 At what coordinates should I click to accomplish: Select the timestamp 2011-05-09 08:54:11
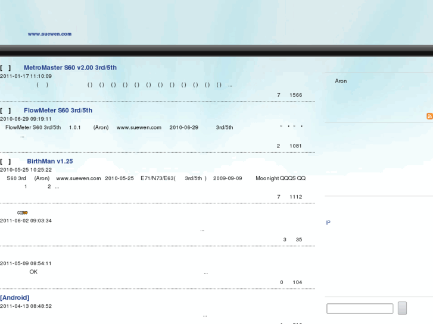26,263
